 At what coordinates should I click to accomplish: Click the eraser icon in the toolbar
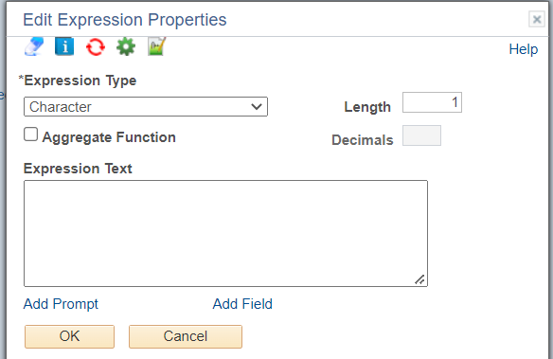[34, 46]
